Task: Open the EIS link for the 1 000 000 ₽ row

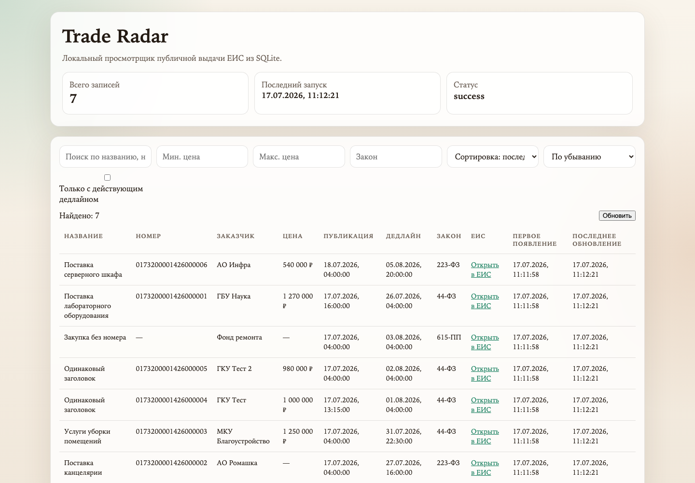Action: click(485, 405)
